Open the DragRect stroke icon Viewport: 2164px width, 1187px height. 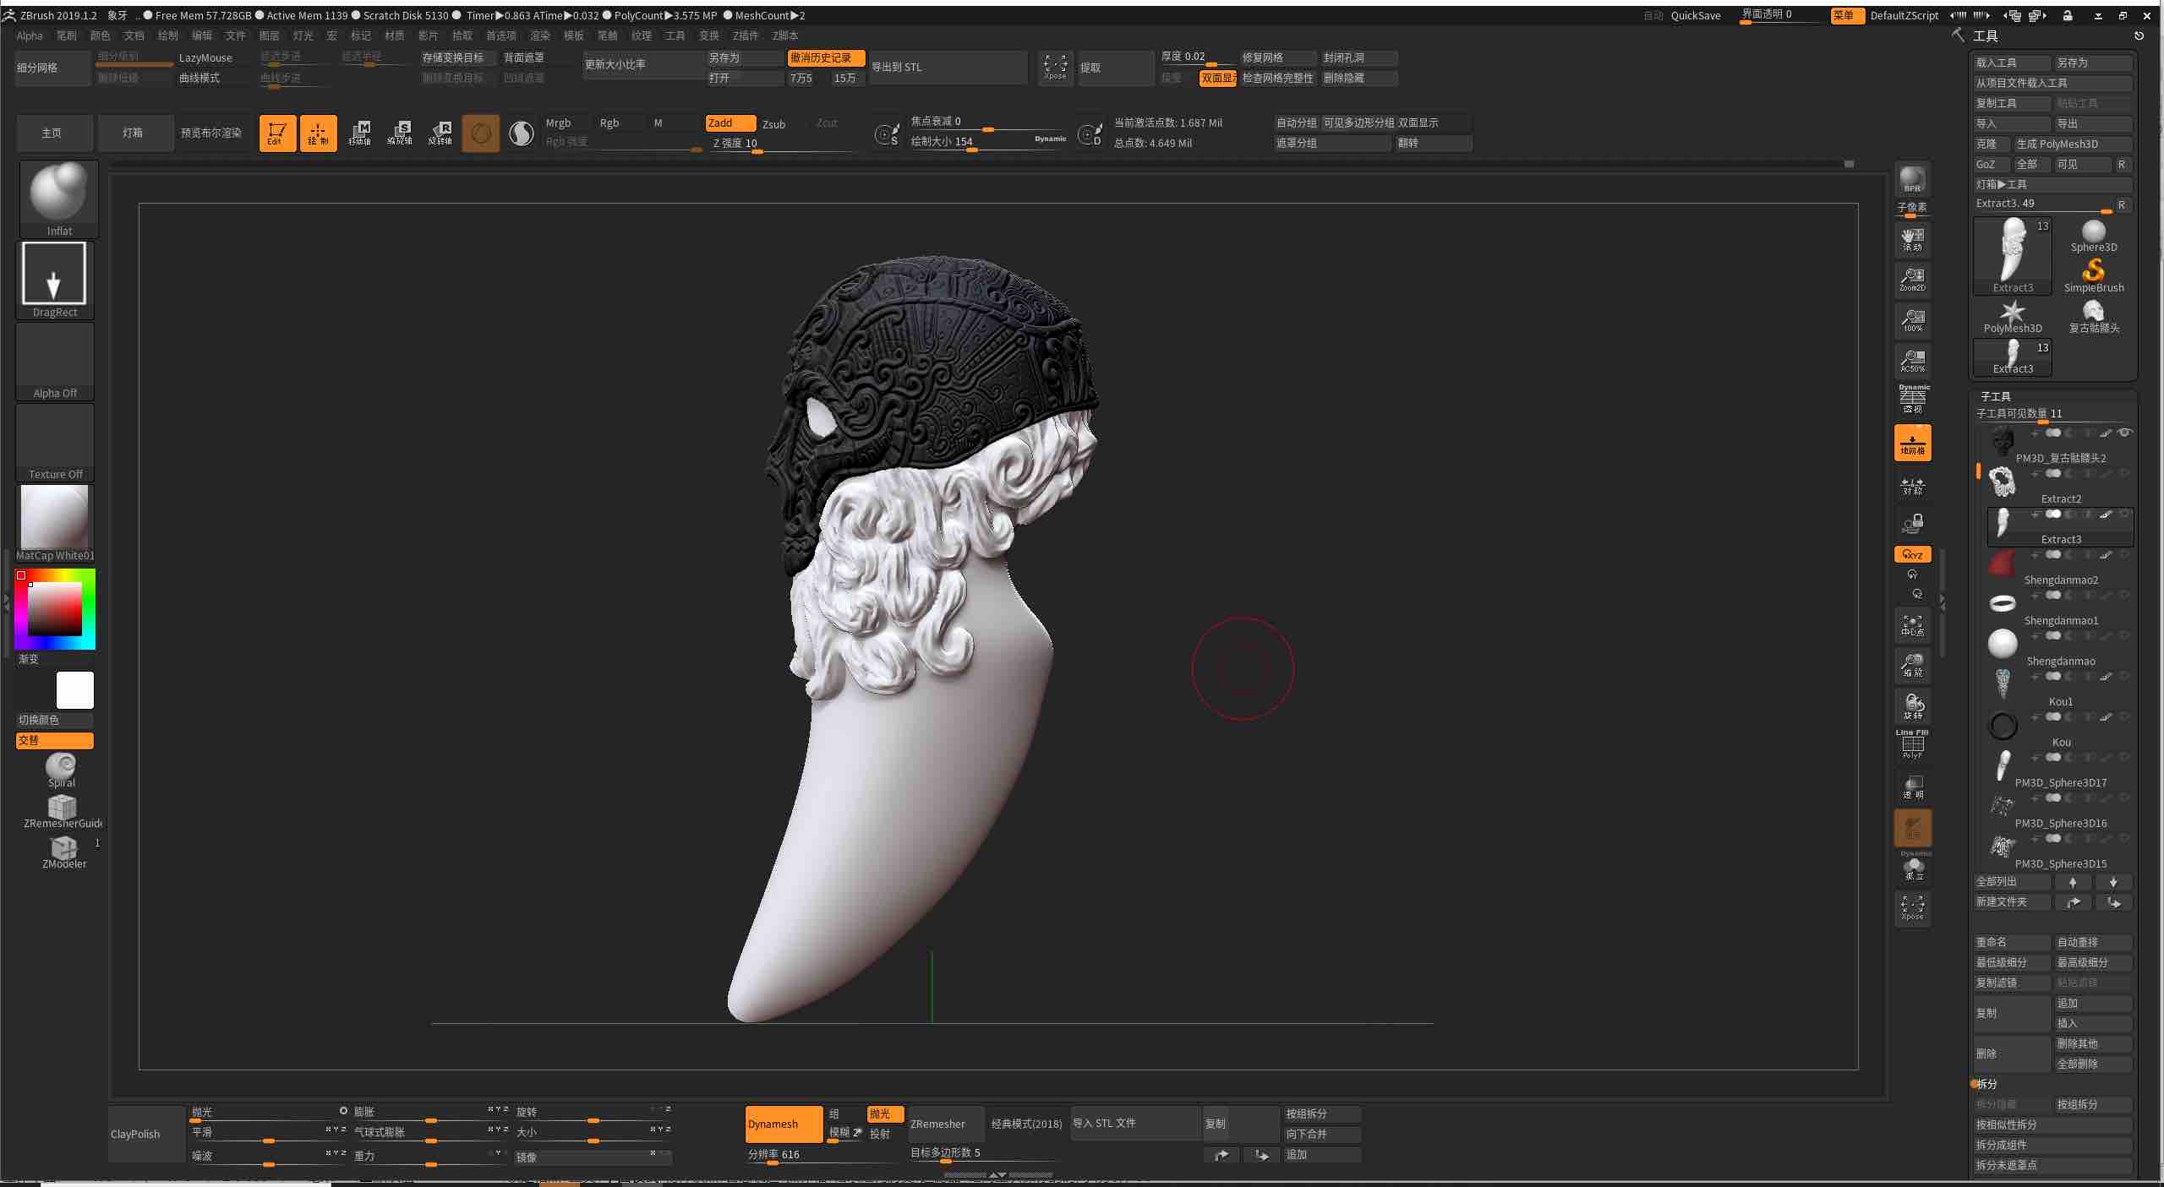(x=54, y=274)
